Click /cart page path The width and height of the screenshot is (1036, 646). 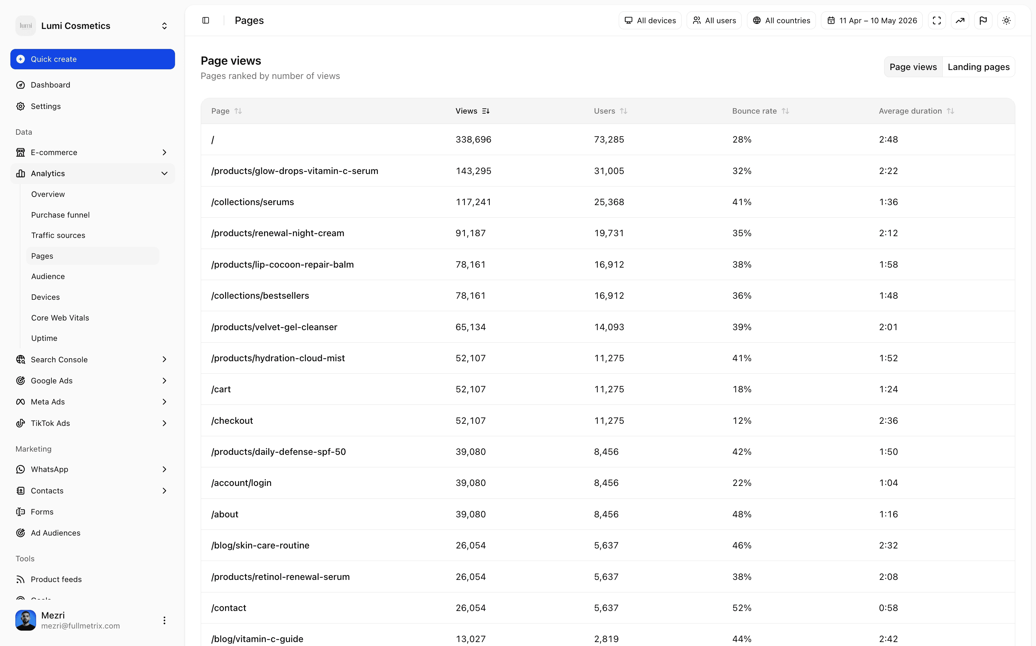point(221,389)
